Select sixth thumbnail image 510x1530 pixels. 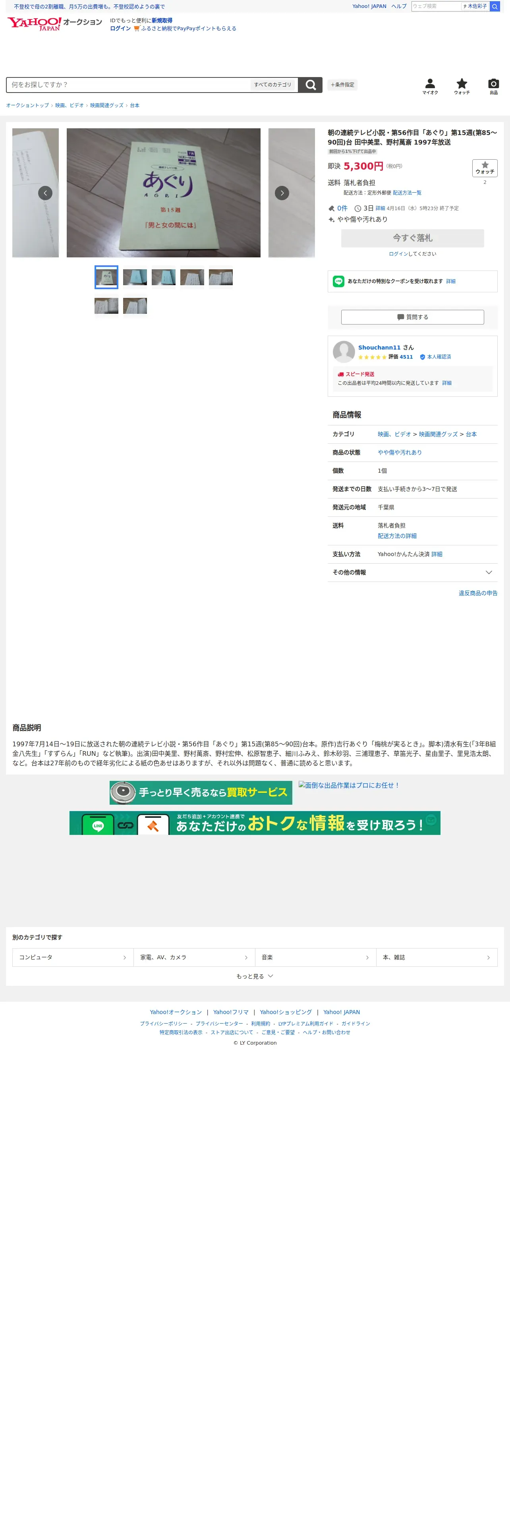(x=106, y=306)
